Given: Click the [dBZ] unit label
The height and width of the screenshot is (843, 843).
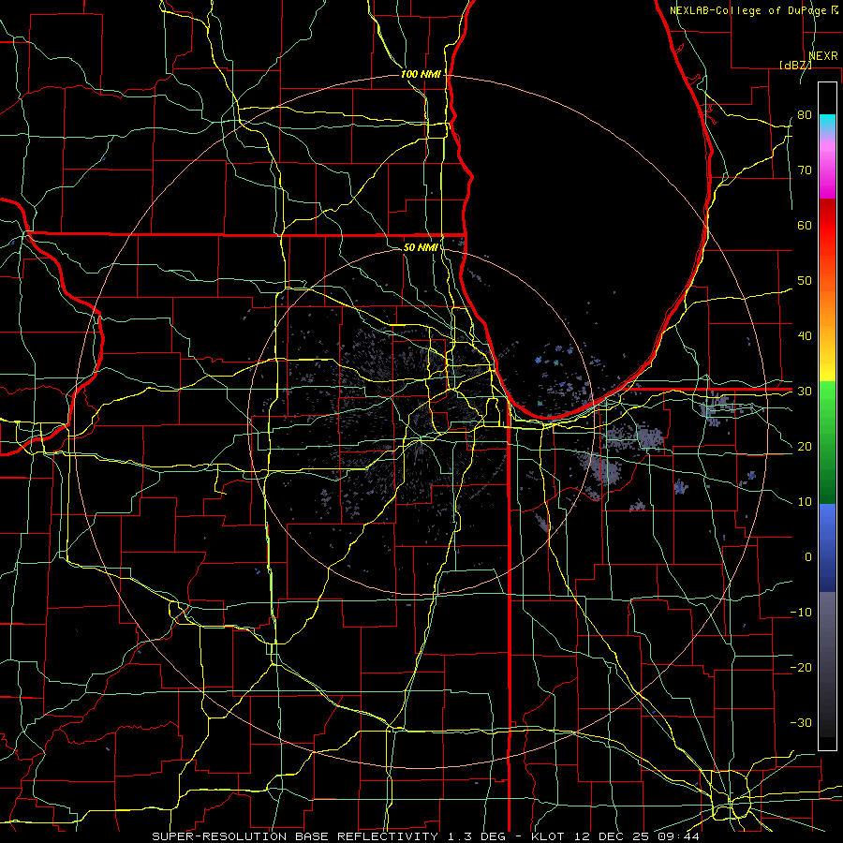Looking at the screenshot, I should pyautogui.click(x=795, y=65).
